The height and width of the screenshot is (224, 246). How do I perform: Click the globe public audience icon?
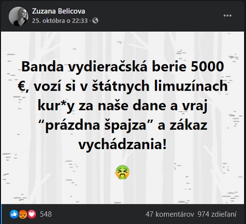pyautogui.click(x=95, y=21)
